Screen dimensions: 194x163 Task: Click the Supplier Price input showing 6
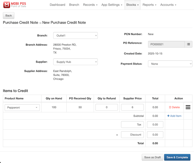pos(132,107)
